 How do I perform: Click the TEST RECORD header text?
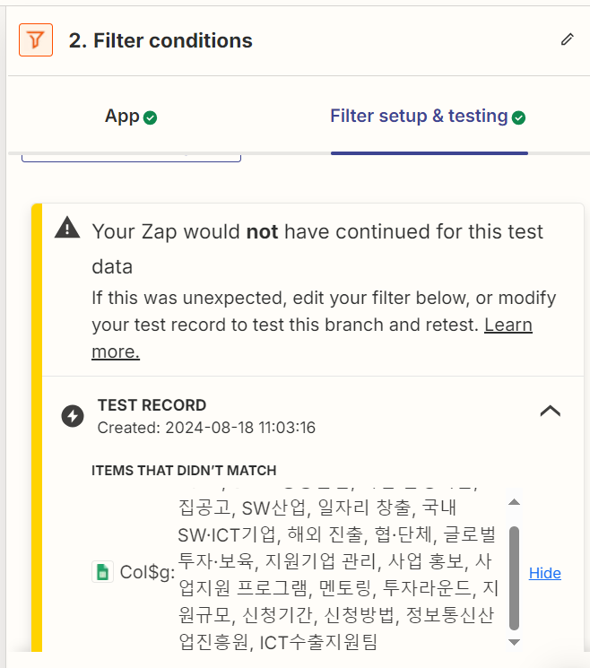(152, 405)
